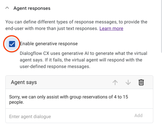Select the Agent says card header
The height and width of the screenshot is (128, 162).
point(52,82)
